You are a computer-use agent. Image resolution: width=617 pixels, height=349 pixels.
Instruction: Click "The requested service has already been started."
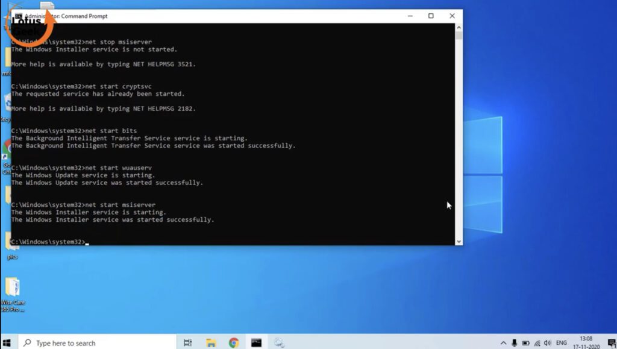pos(98,93)
